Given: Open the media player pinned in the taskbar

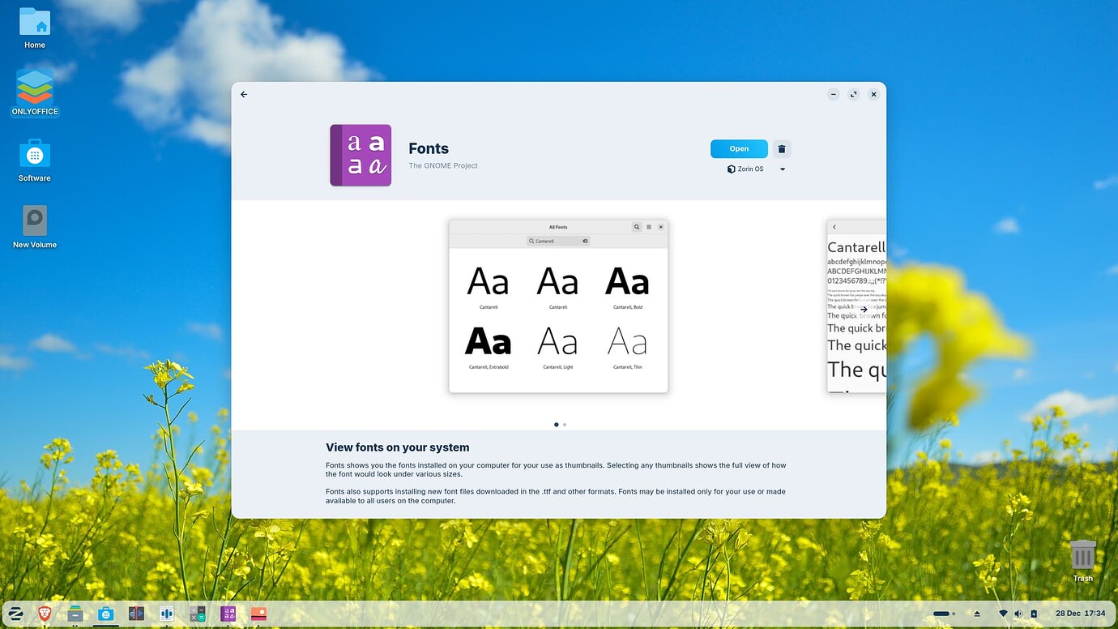Looking at the screenshot, I should pos(136,614).
